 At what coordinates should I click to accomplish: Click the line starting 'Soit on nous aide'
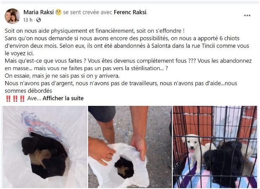[x=94, y=31]
